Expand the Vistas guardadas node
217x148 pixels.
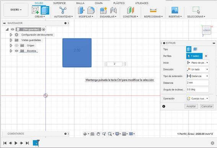point(11,40)
